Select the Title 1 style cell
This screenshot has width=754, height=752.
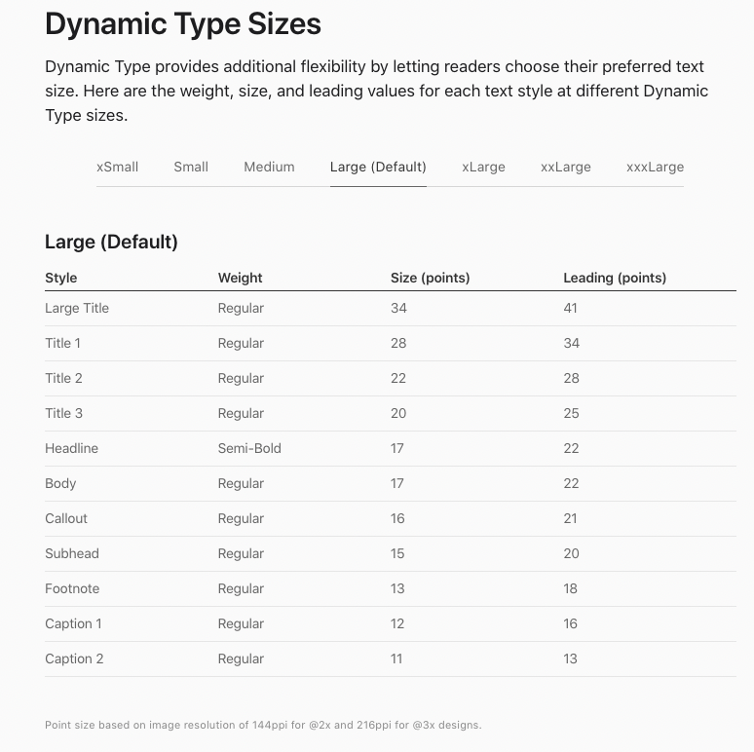point(62,343)
